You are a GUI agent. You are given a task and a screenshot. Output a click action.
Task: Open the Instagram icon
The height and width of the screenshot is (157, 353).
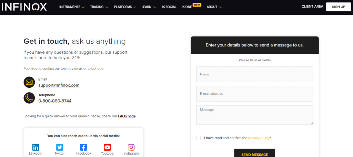click(131, 148)
